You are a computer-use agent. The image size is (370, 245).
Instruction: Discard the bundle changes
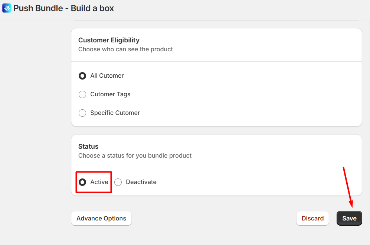tap(312, 218)
